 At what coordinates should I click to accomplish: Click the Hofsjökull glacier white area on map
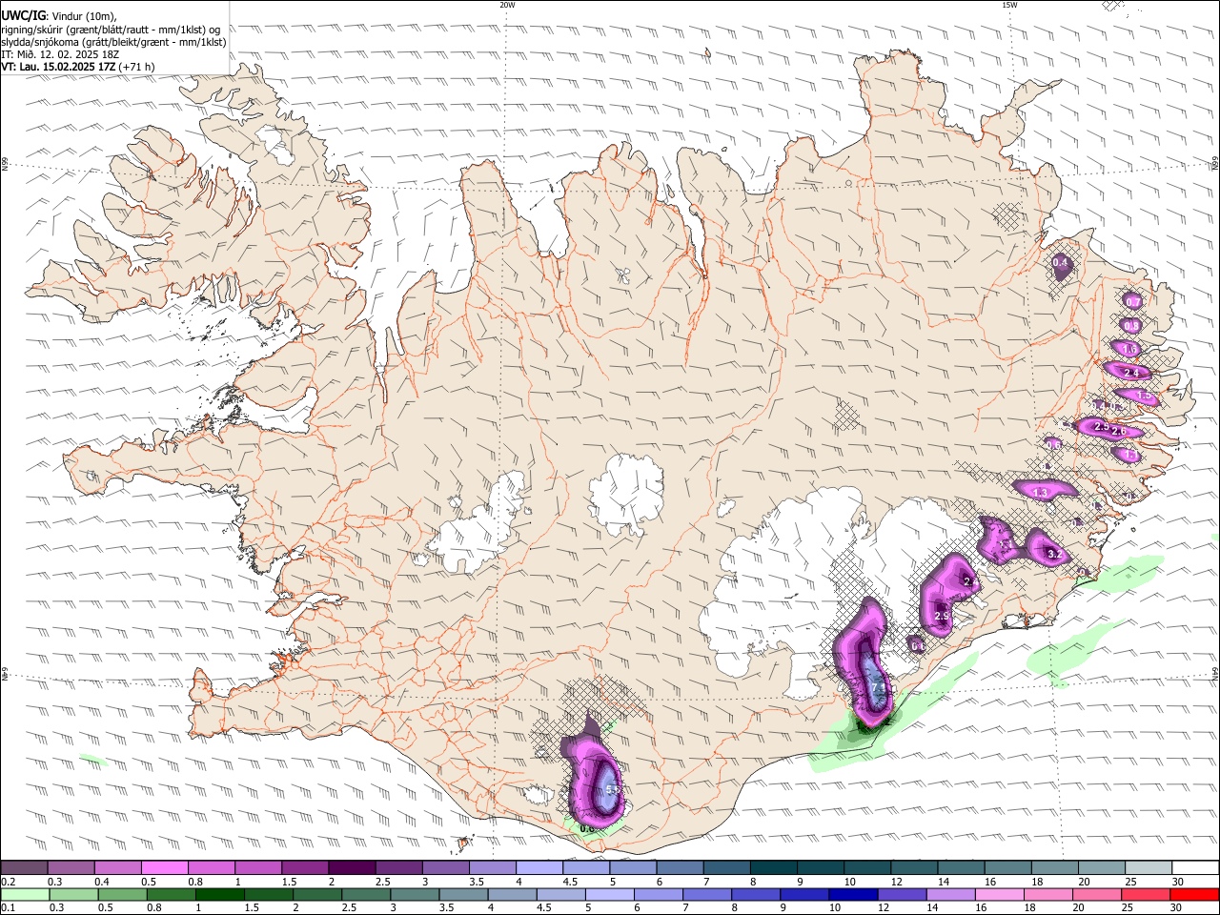click(626, 493)
